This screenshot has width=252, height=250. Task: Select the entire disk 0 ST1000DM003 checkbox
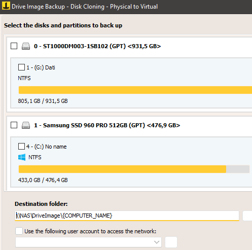point(14,46)
